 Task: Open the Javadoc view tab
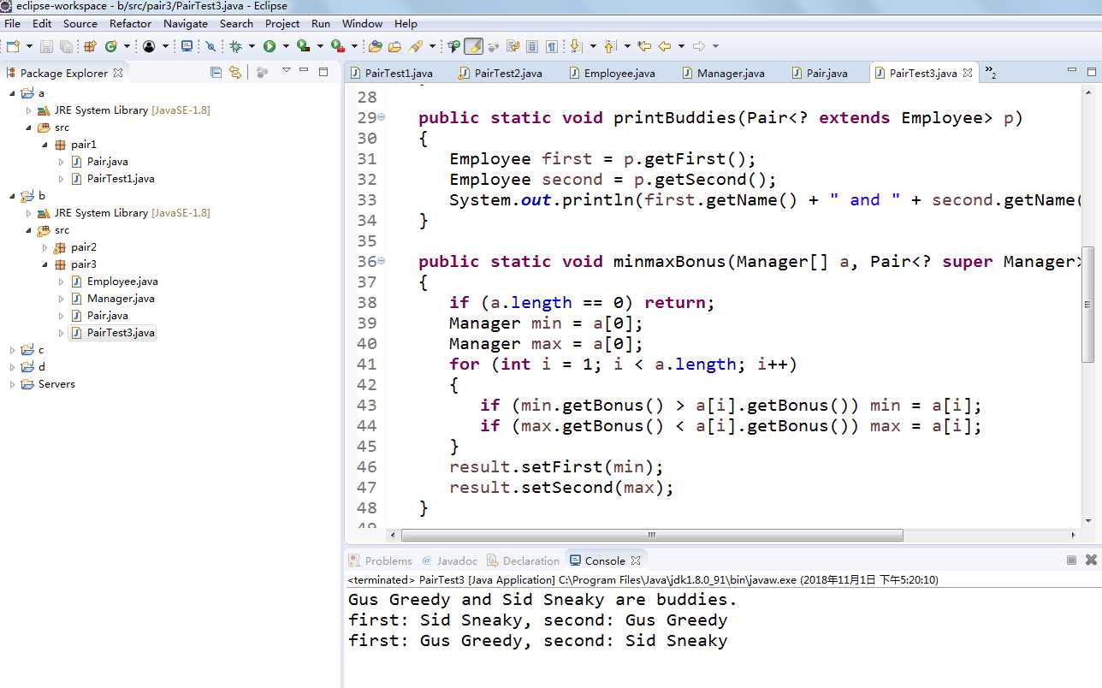point(448,560)
